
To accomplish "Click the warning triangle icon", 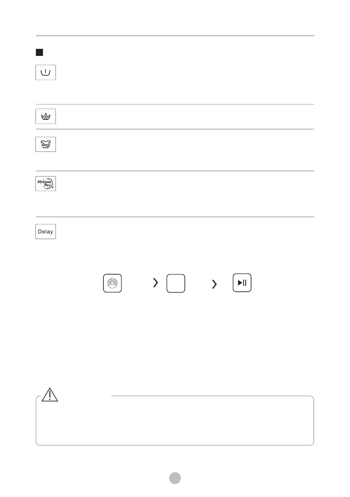I will tap(49, 394).
